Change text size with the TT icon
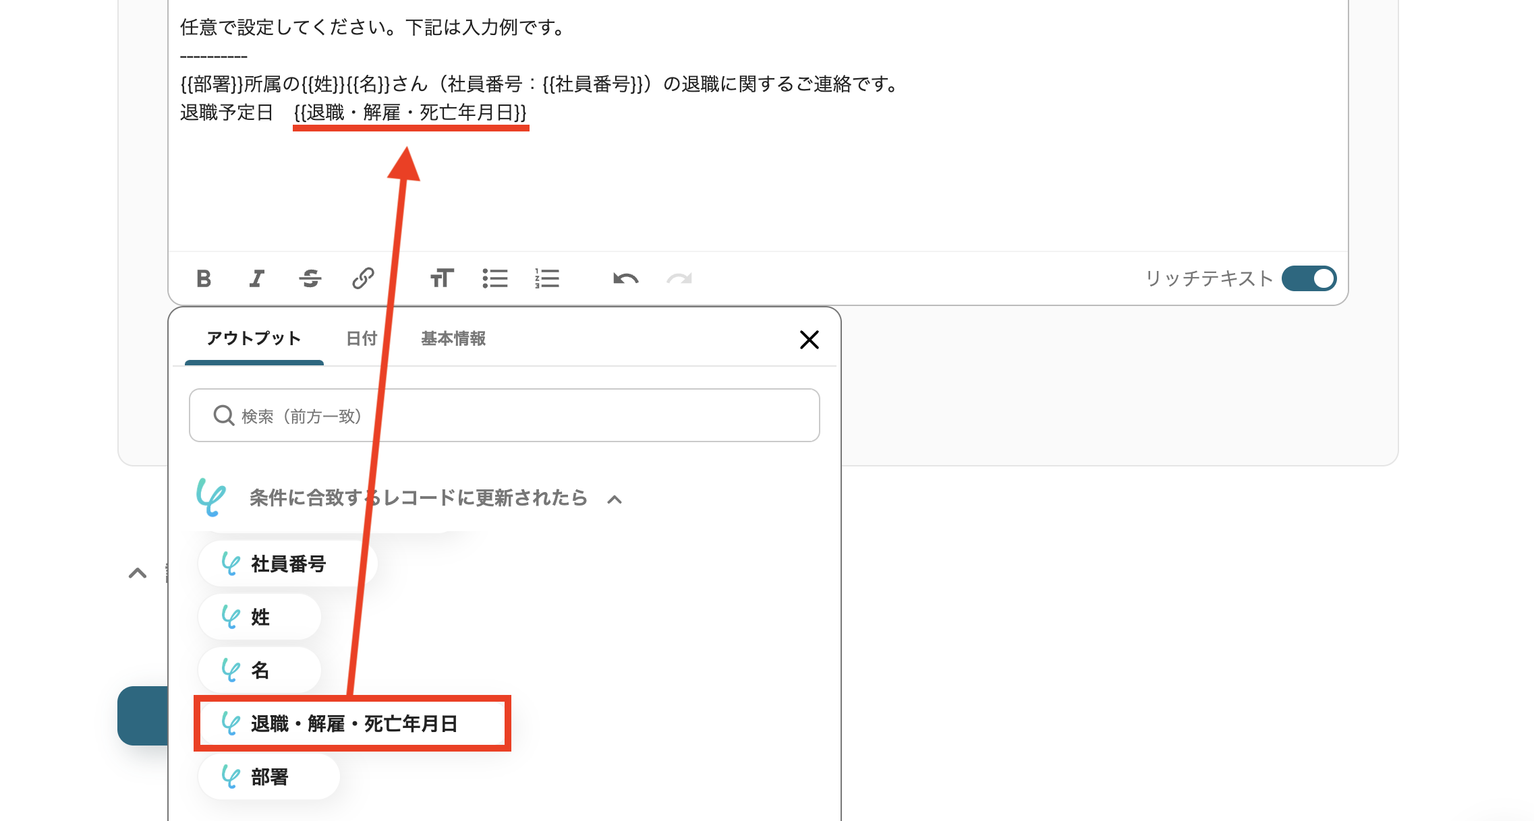The height and width of the screenshot is (821, 1534). [442, 278]
